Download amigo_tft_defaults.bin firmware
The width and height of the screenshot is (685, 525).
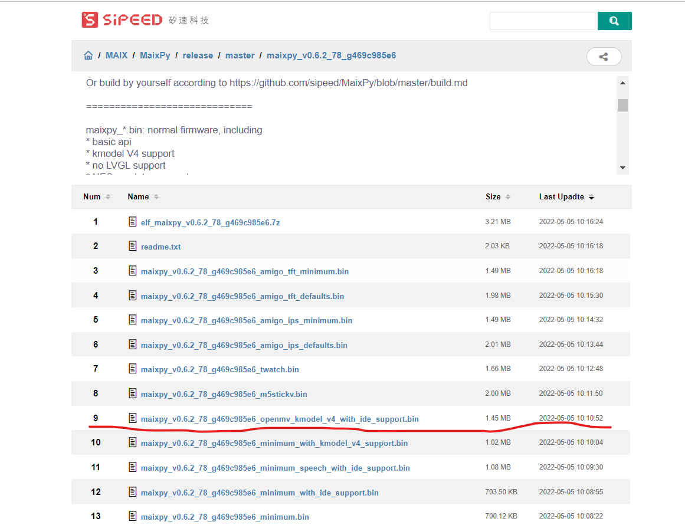point(242,297)
